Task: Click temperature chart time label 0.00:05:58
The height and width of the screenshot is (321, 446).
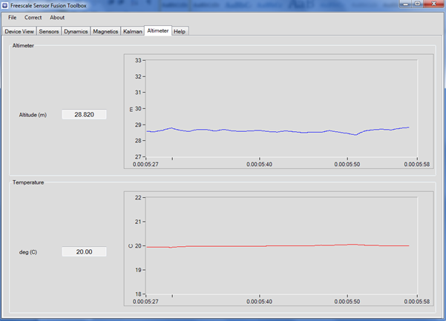Action: (417, 302)
